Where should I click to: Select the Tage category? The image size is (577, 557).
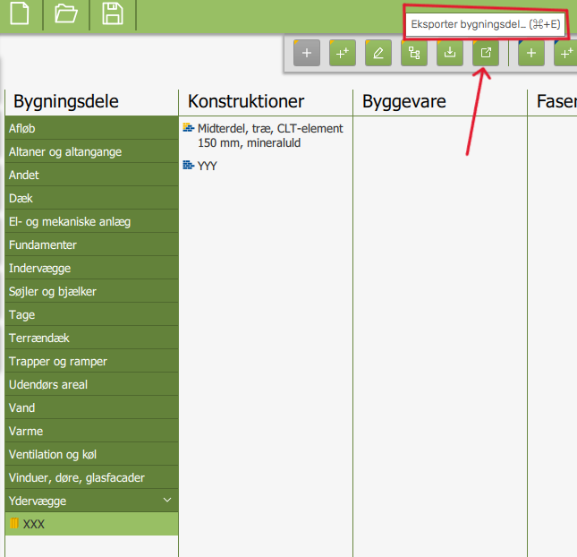pyautogui.click(x=91, y=314)
